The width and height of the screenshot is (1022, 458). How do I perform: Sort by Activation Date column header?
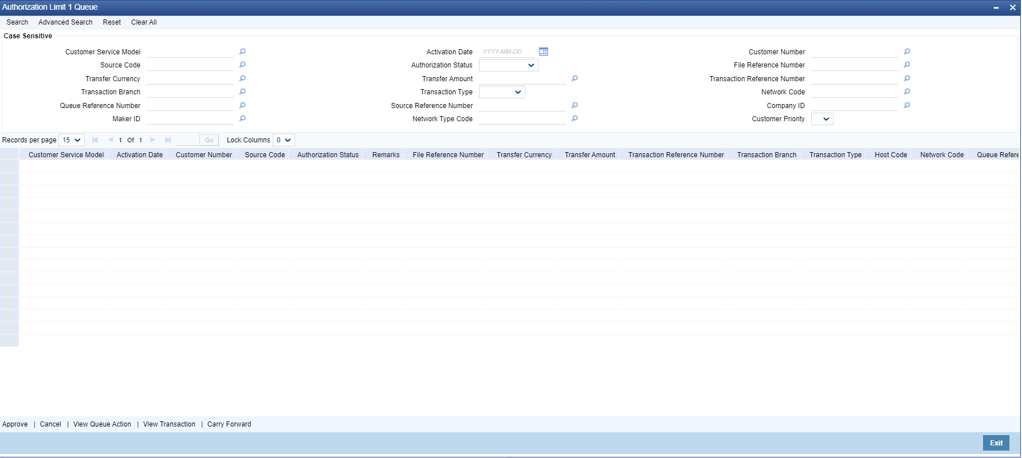(x=139, y=155)
